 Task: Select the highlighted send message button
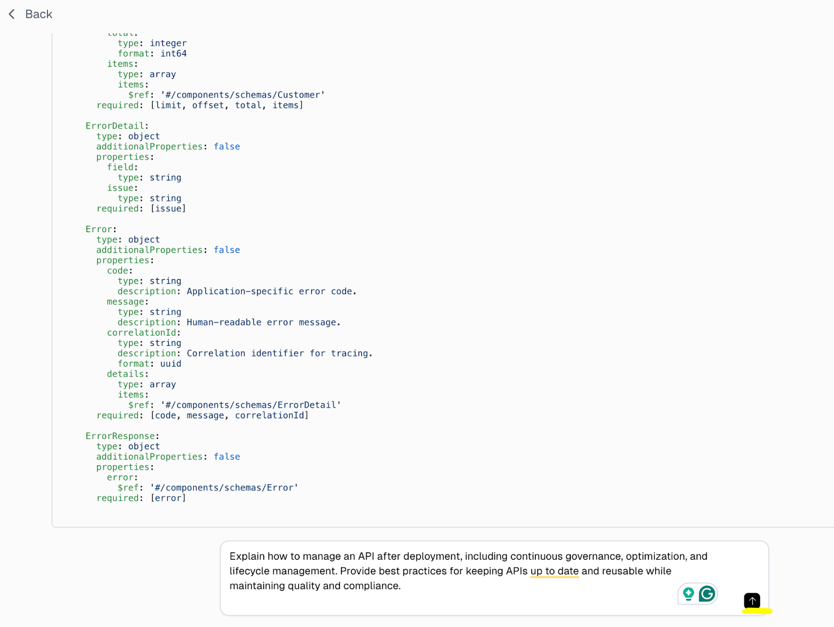[752, 601]
